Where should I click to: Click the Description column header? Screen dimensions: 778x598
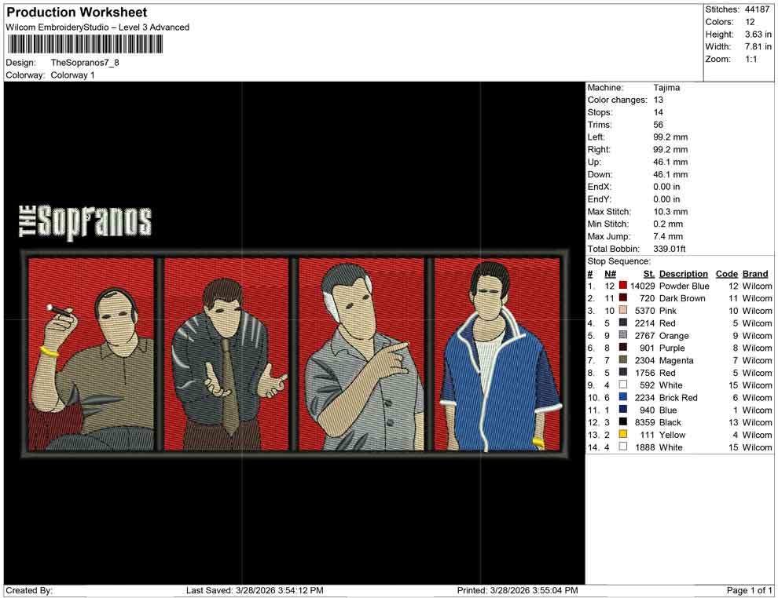683,274
